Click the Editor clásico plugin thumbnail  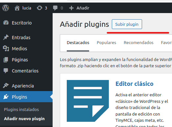tap(88, 101)
